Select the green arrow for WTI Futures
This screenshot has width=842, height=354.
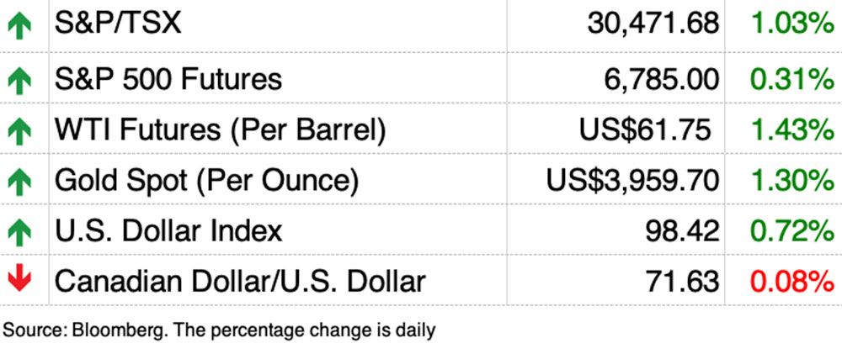pyautogui.click(x=19, y=130)
